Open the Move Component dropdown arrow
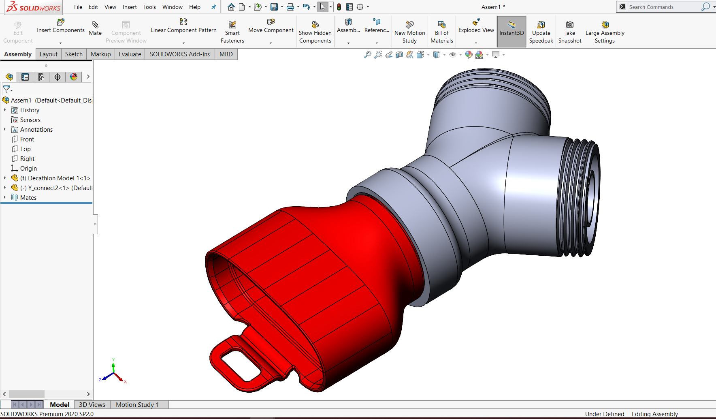 tap(271, 43)
